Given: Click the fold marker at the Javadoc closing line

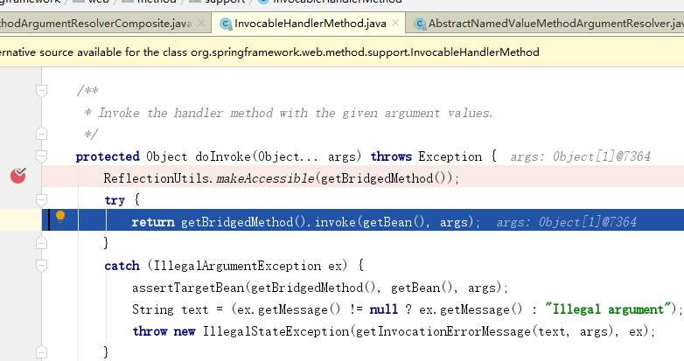Looking at the screenshot, I should tap(40, 135).
